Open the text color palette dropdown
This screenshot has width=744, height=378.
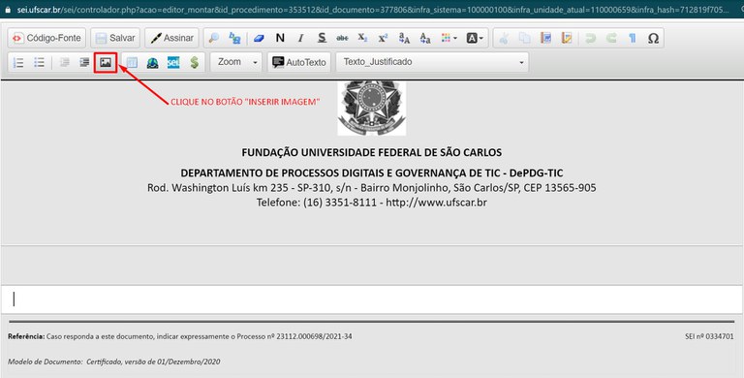[449, 38]
